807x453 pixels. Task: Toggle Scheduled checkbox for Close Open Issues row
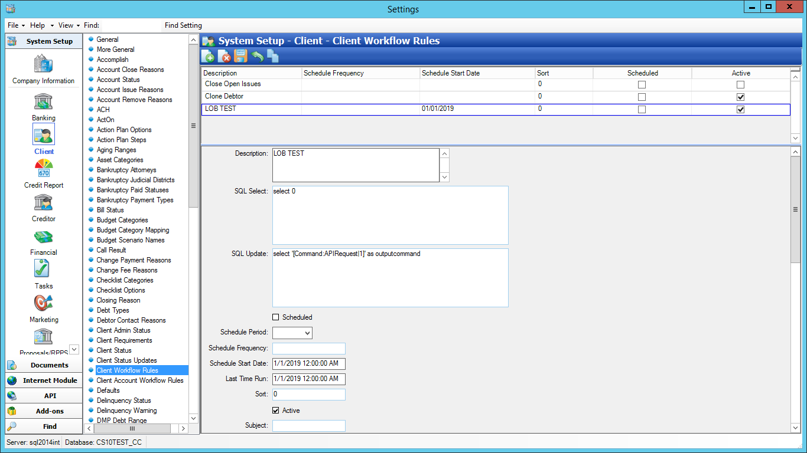click(642, 85)
